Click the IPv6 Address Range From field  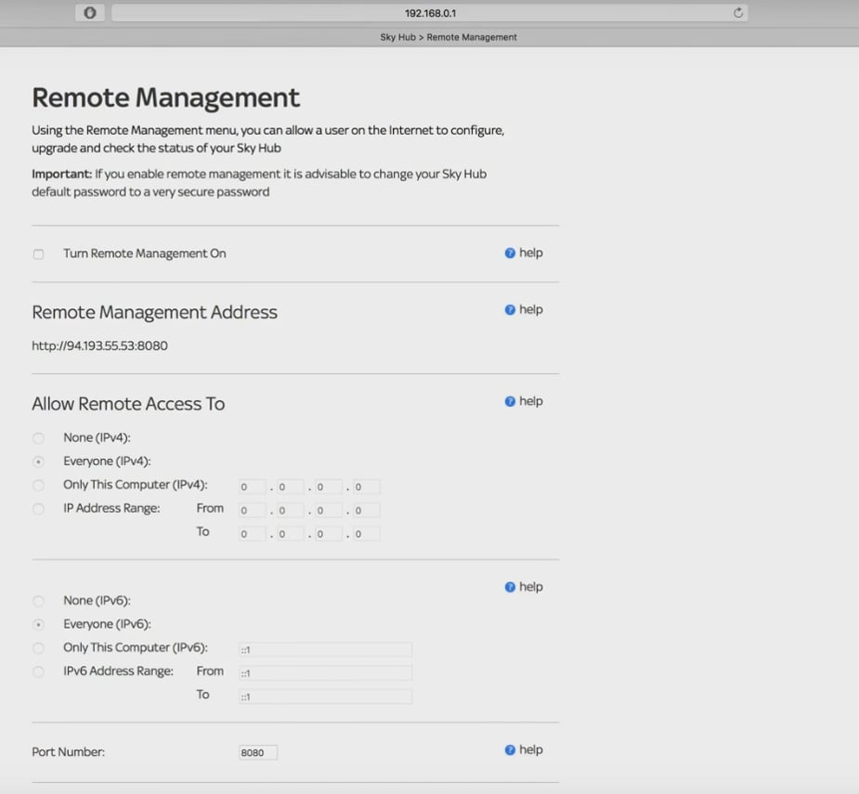(325, 673)
